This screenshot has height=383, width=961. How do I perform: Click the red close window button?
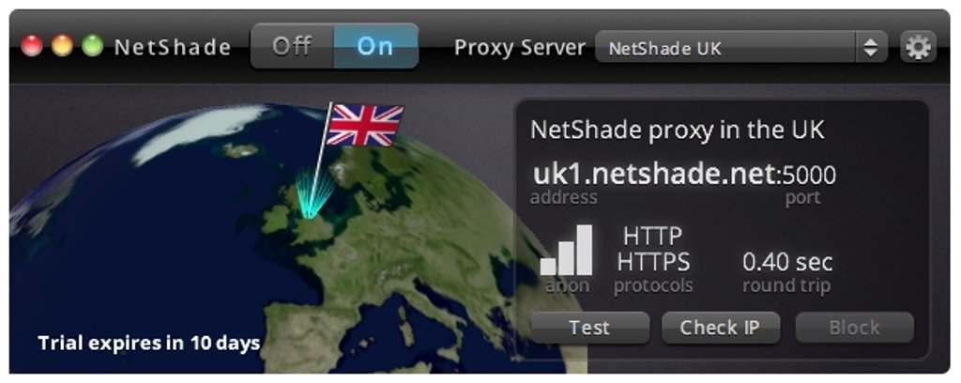[32, 47]
